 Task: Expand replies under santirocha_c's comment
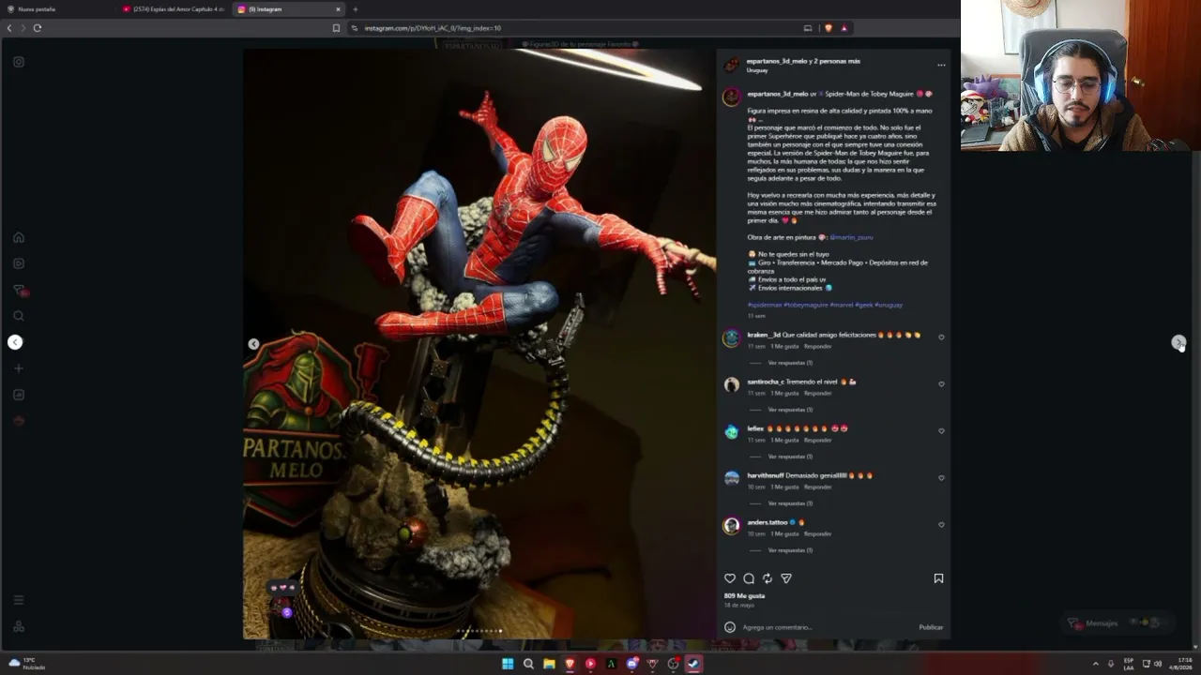(790, 410)
